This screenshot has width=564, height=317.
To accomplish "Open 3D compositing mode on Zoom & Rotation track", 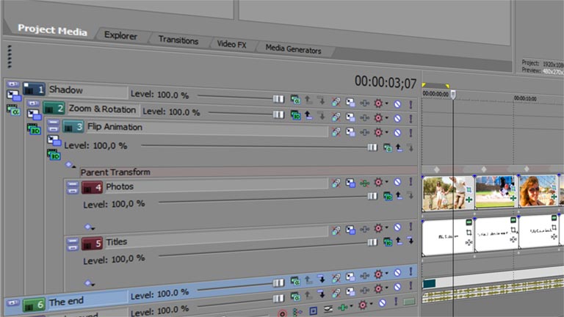I will click(296, 115).
